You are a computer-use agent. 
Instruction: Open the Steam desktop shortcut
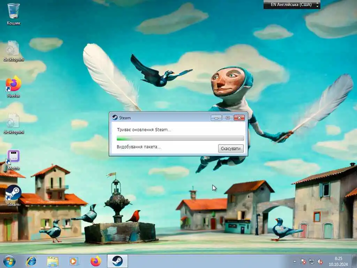tap(14, 195)
